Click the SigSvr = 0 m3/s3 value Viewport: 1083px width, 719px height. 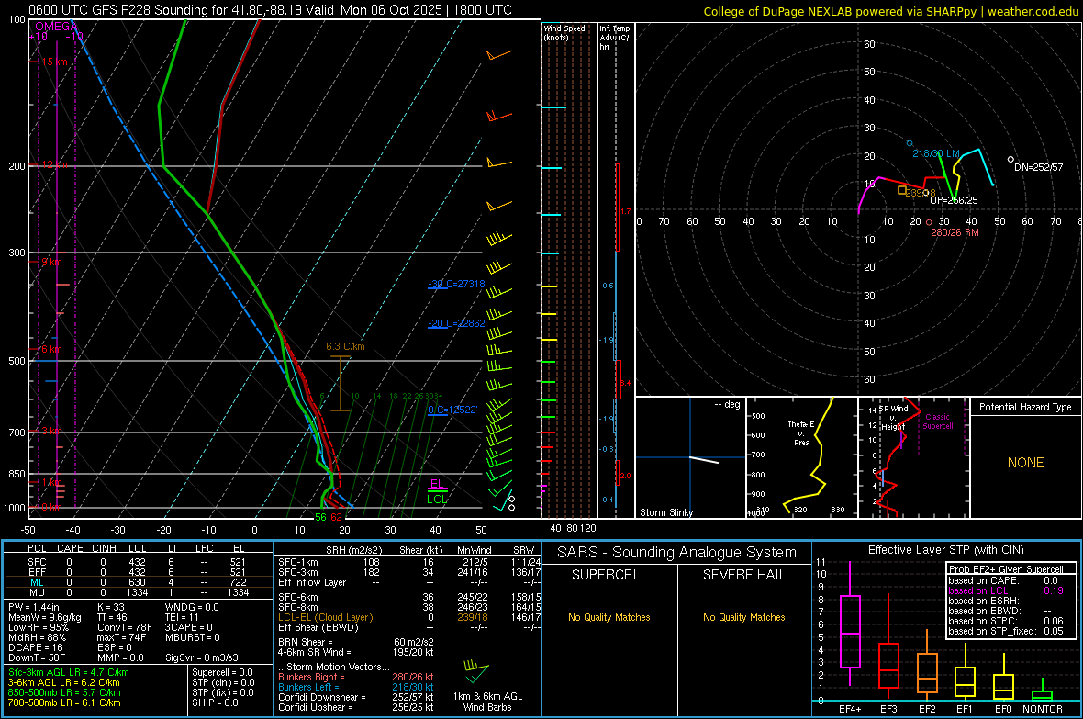tap(202, 658)
